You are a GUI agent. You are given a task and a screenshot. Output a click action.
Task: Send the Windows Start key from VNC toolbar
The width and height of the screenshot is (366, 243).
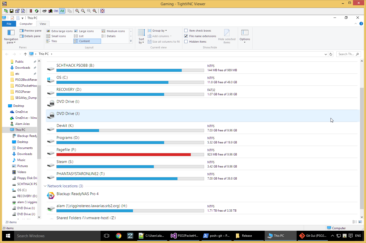click(x=50, y=11)
